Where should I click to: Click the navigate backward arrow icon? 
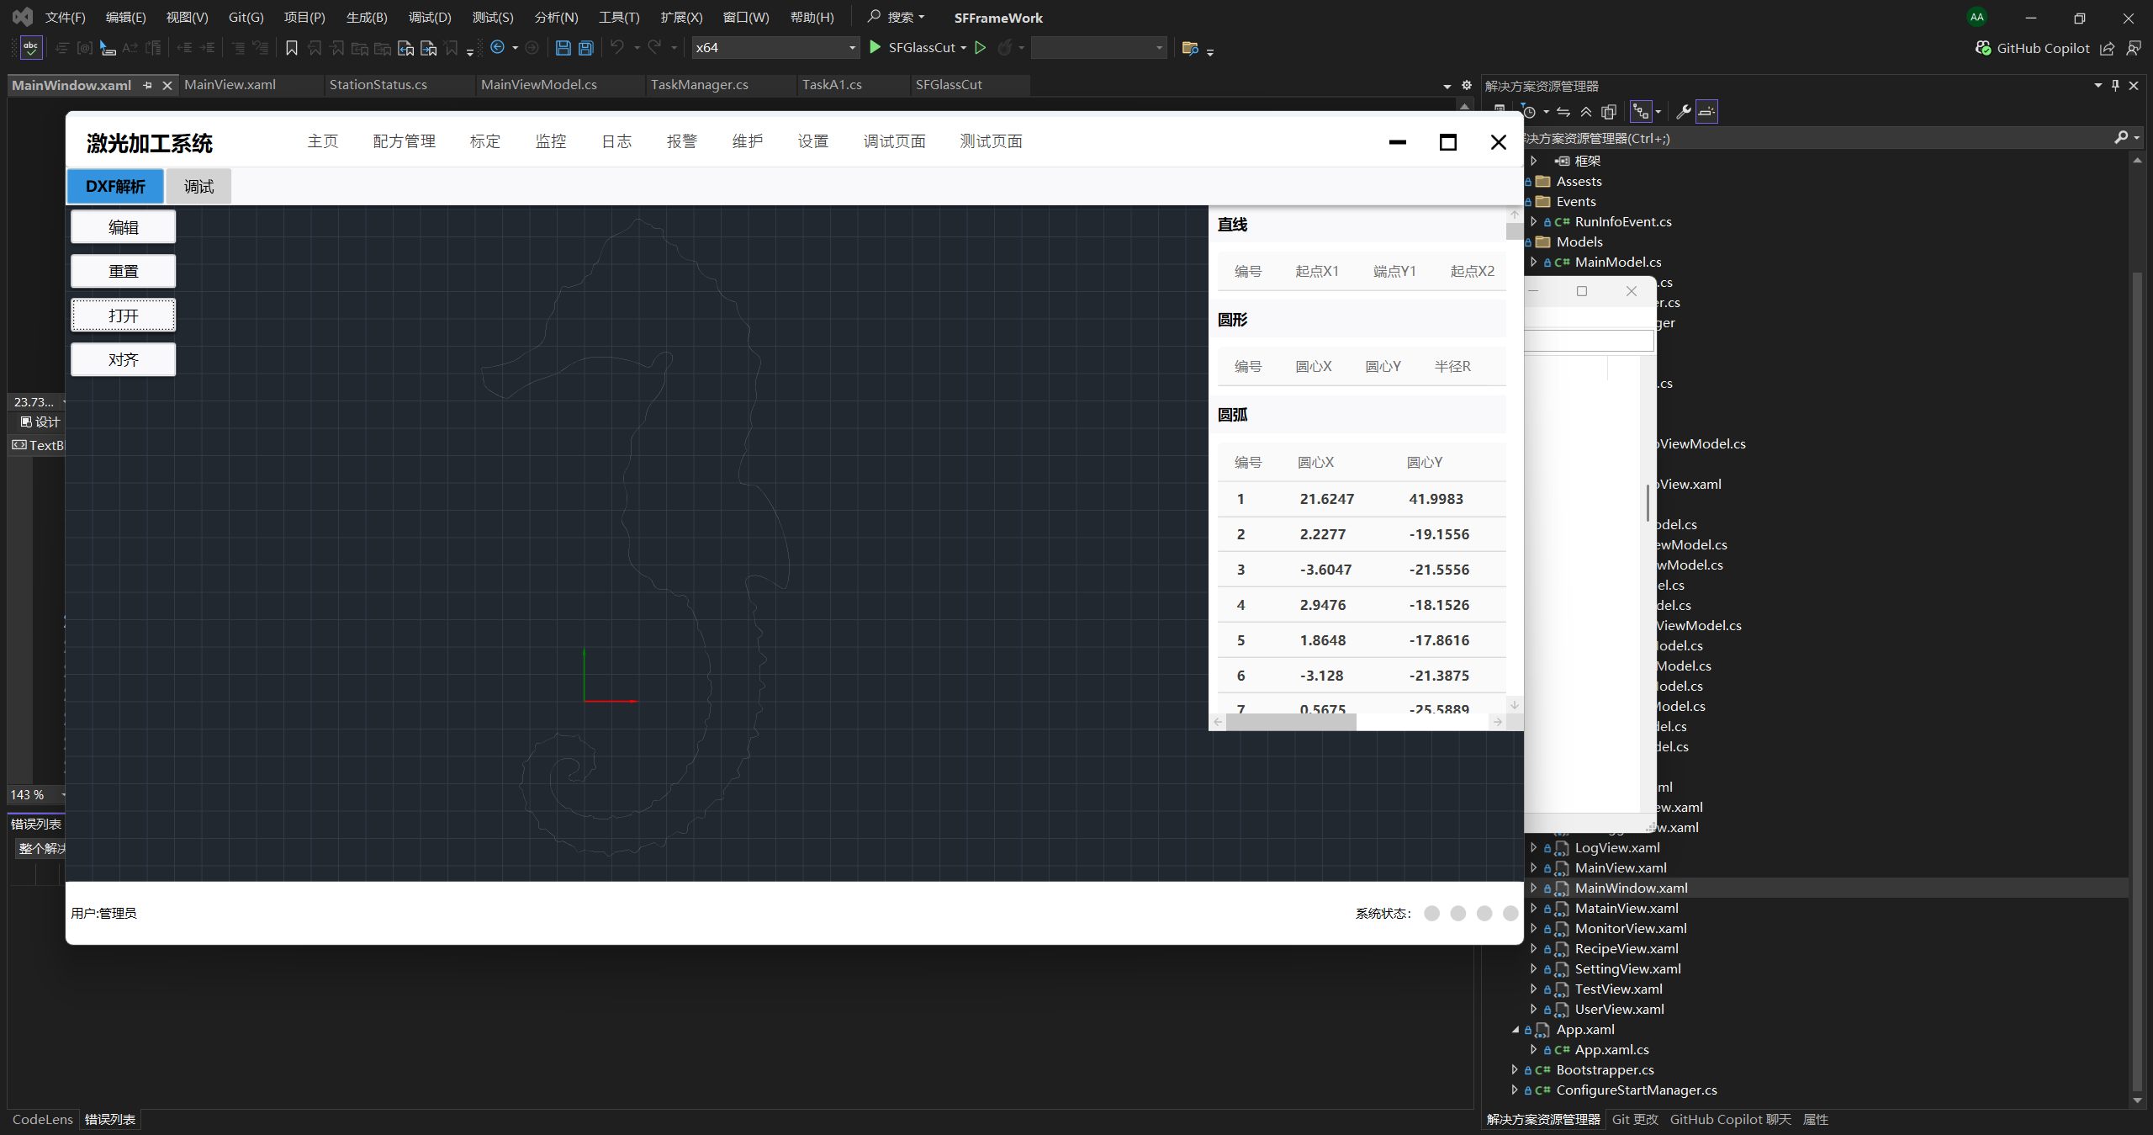click(497, 48)
